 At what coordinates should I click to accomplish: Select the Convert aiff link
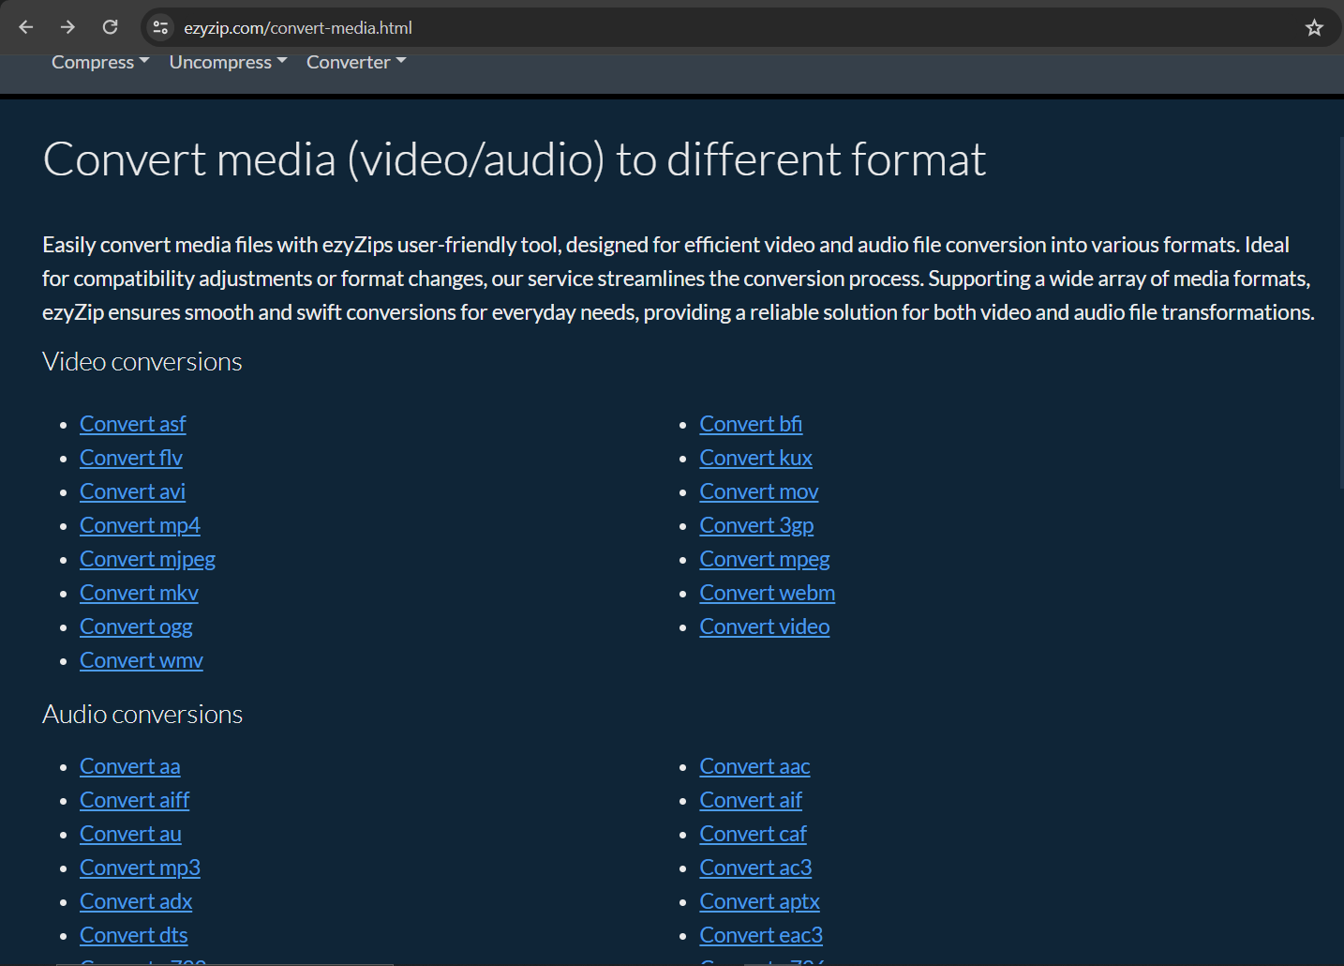[134, 800]
